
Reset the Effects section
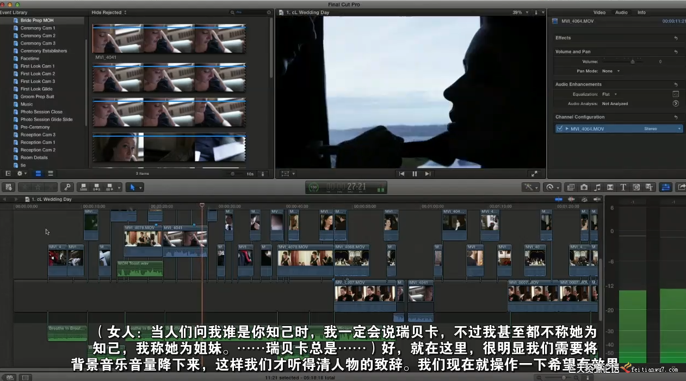[676, 38]
